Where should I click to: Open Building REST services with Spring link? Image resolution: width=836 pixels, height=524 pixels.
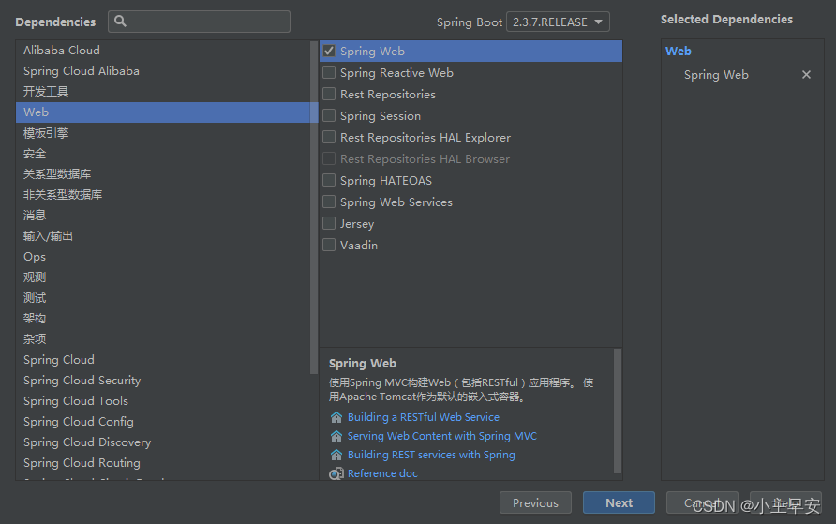[431, 455]
